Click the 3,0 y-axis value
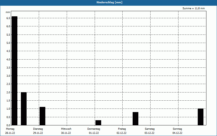 (8, 76)
